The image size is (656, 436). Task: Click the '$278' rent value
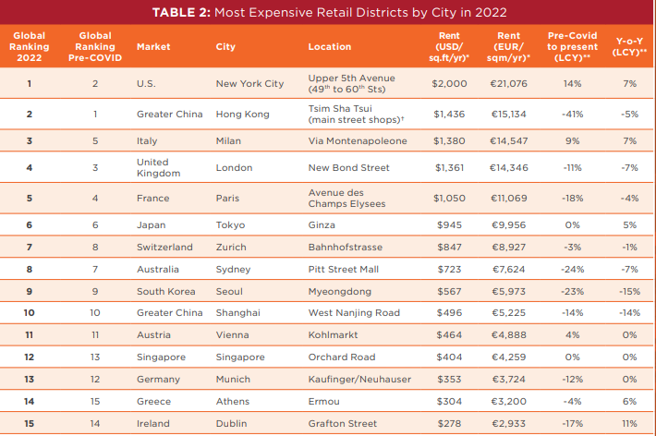click(x=449, y=423)
